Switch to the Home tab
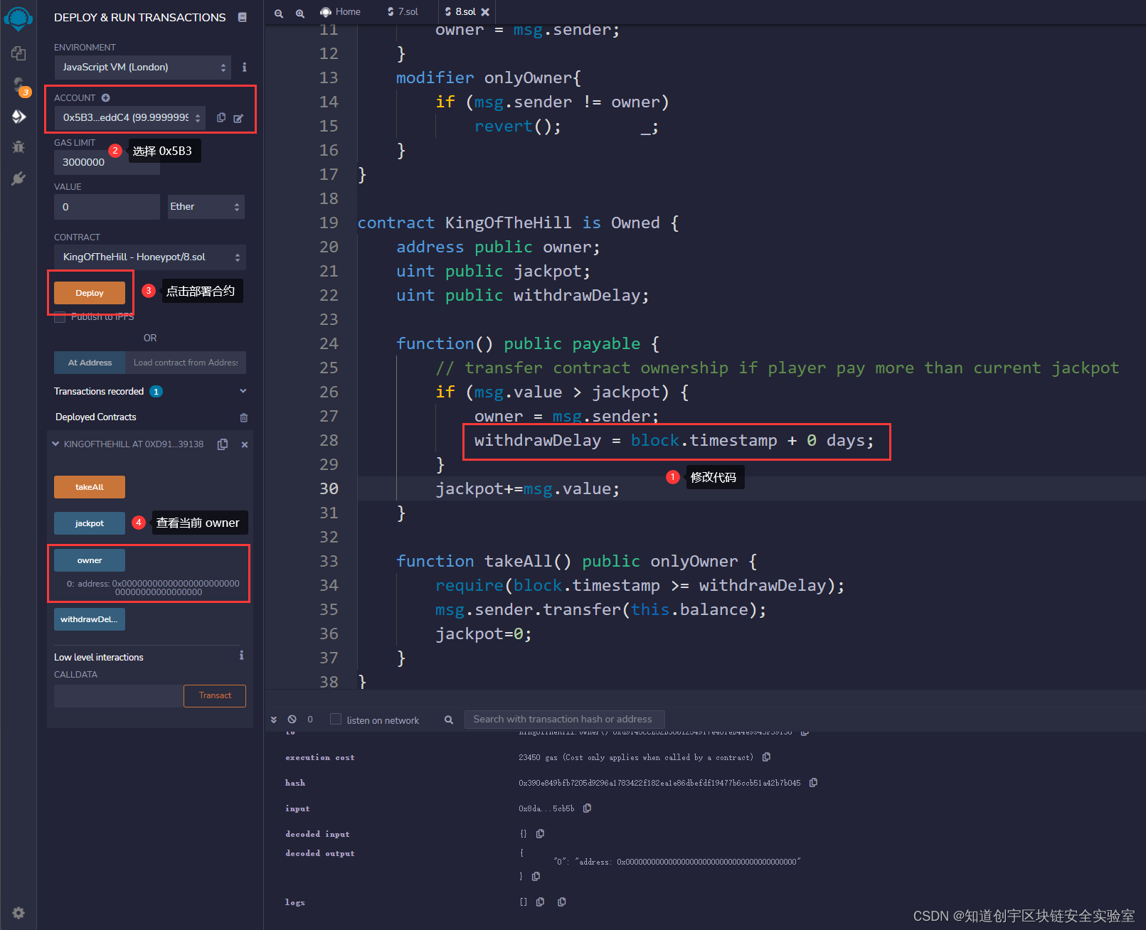Screen dimensions: 1146x930 [x=340, y=12]
